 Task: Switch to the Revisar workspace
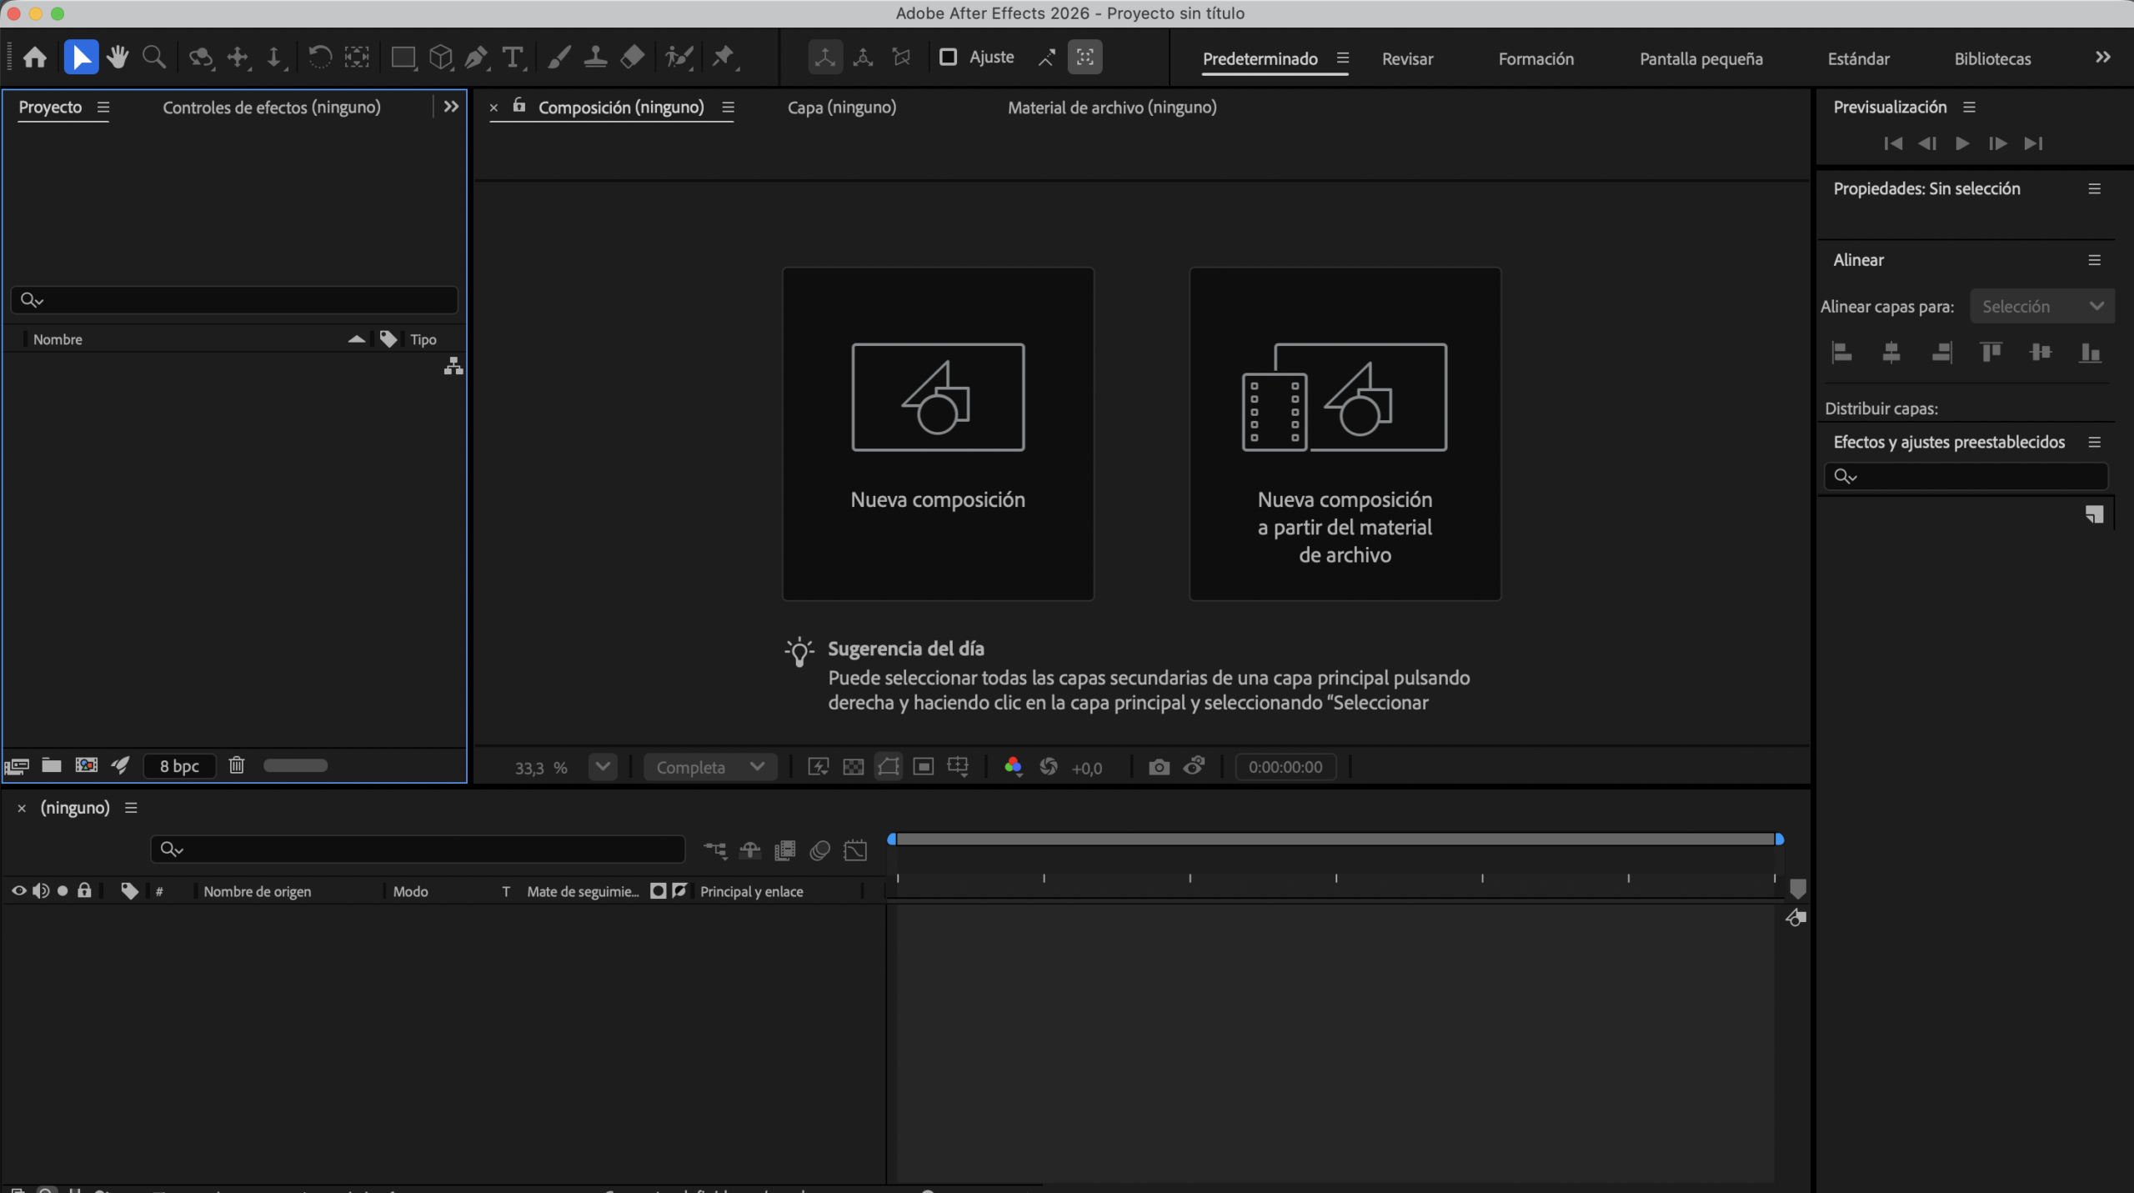point(1407,59)
